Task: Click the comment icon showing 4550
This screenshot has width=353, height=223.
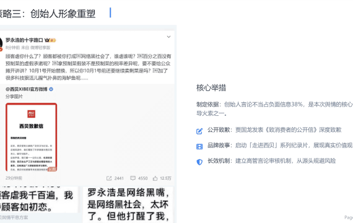Action: (133, 178)
